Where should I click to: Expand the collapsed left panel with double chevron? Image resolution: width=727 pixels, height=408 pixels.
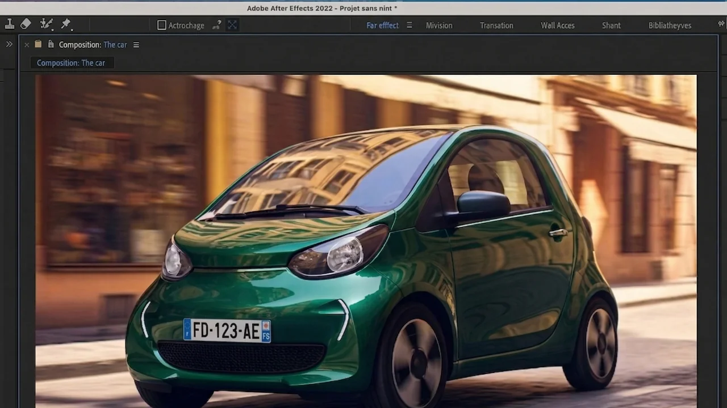[9, 44]
